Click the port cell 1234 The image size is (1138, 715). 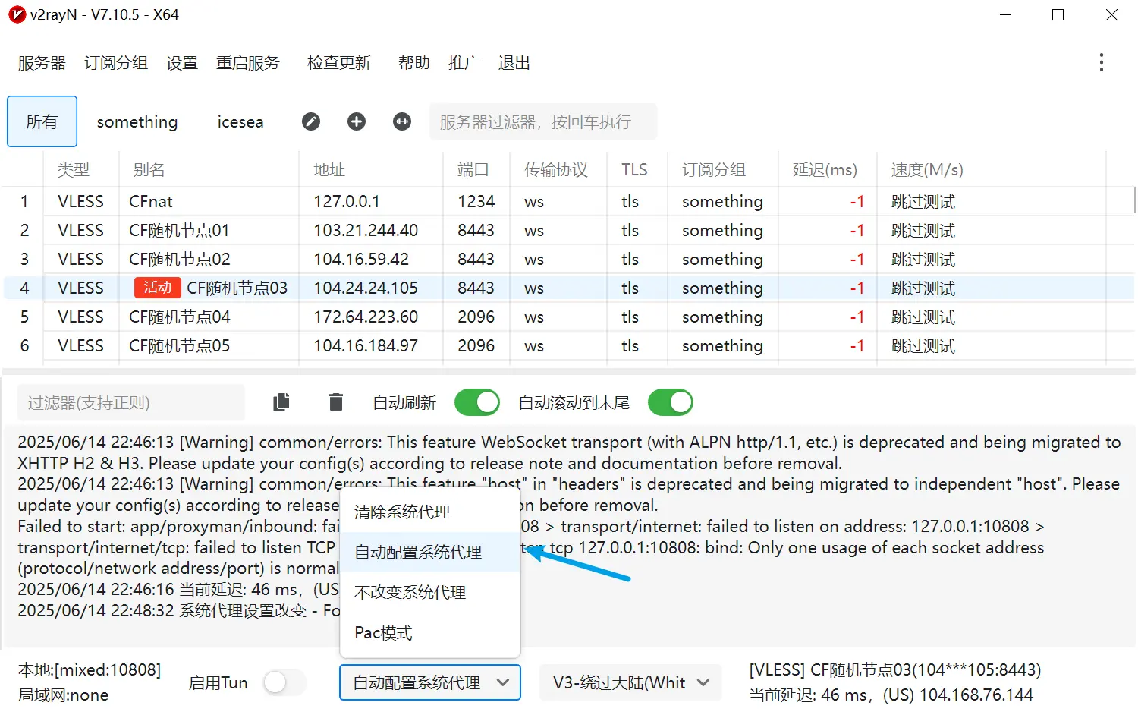coord(476,202)
